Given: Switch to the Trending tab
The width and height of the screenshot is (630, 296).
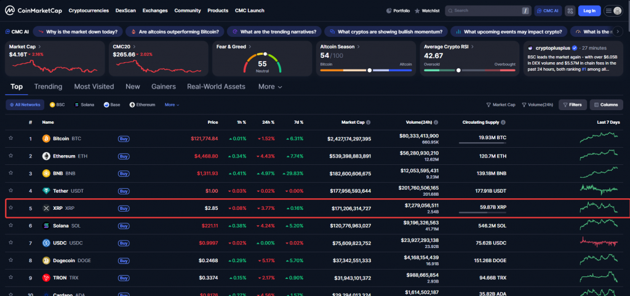Looking at the screenshot, I should (x=48, y=87).
